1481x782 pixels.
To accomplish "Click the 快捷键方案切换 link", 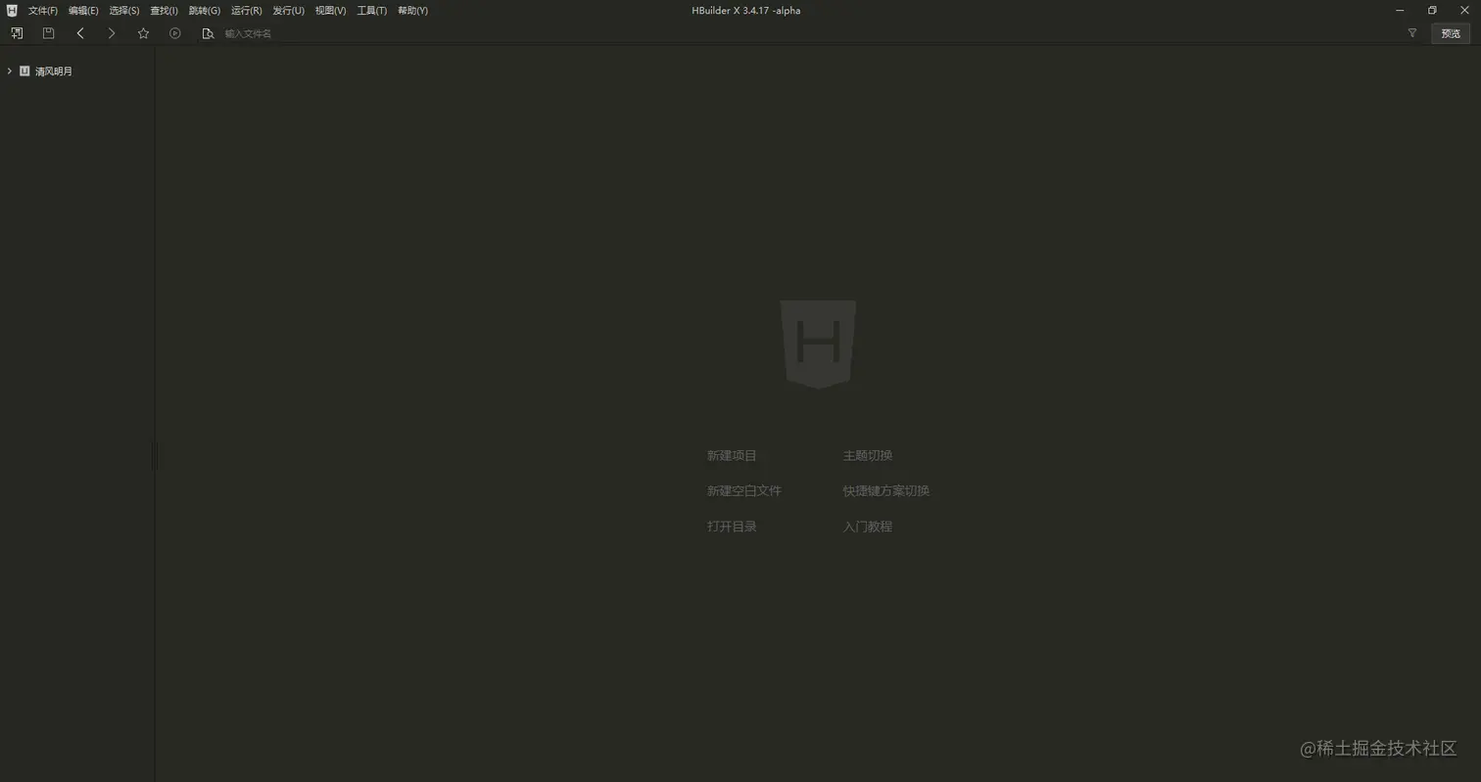I will [x=886, y=490].
